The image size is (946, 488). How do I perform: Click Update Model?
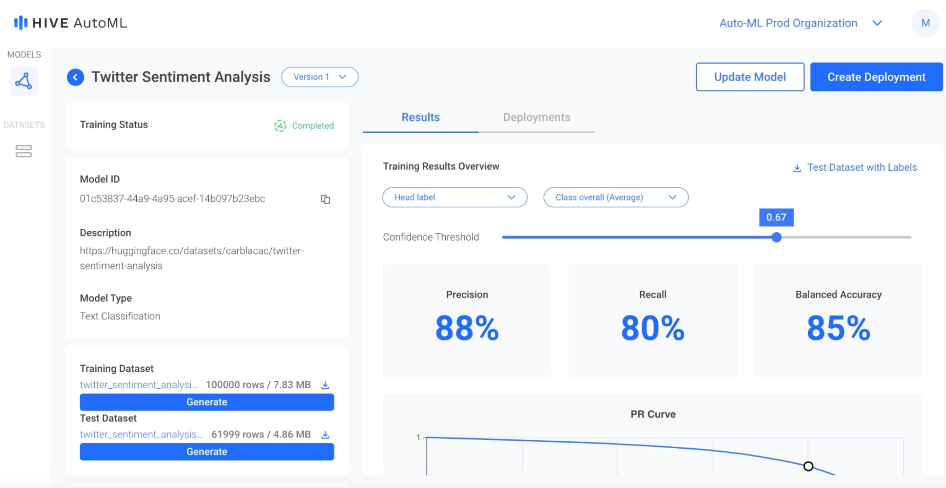[x=750, y=77]
